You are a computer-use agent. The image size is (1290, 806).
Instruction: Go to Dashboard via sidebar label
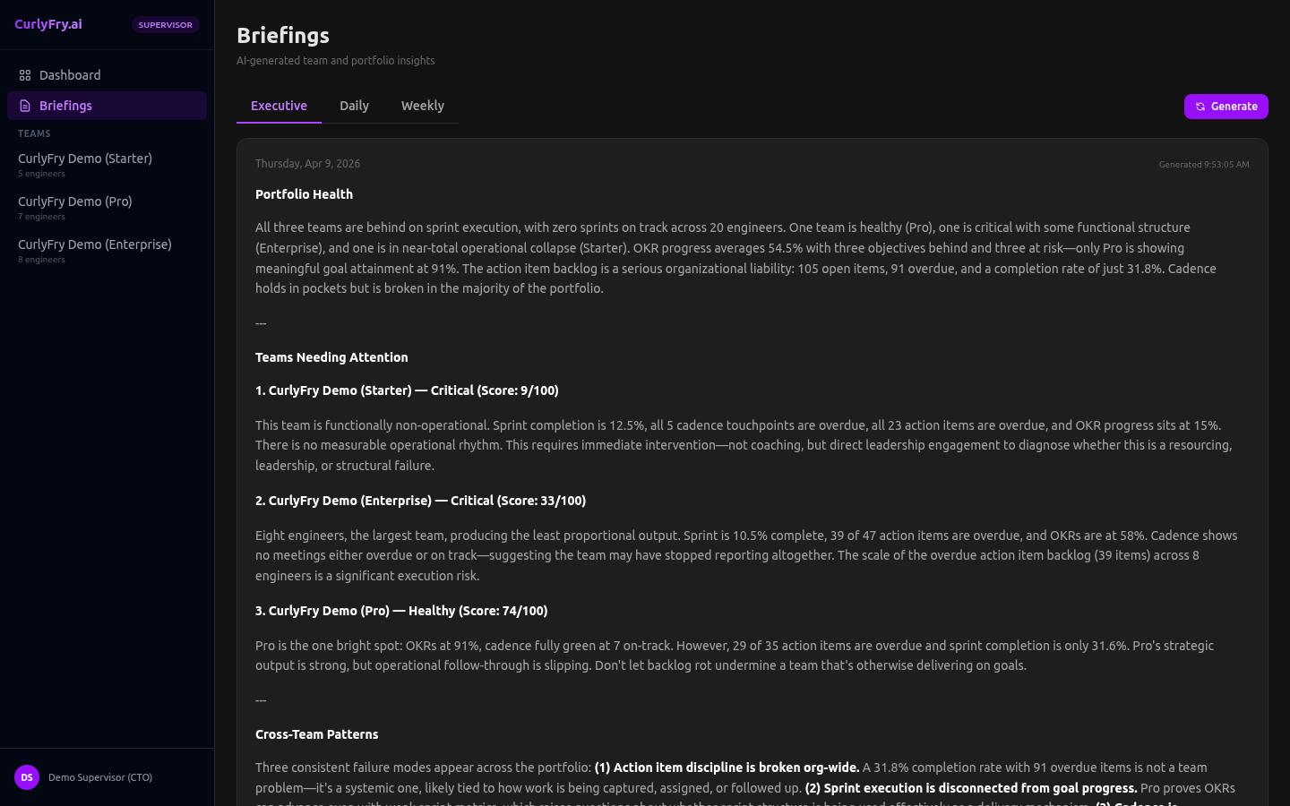tap(70, 75)
